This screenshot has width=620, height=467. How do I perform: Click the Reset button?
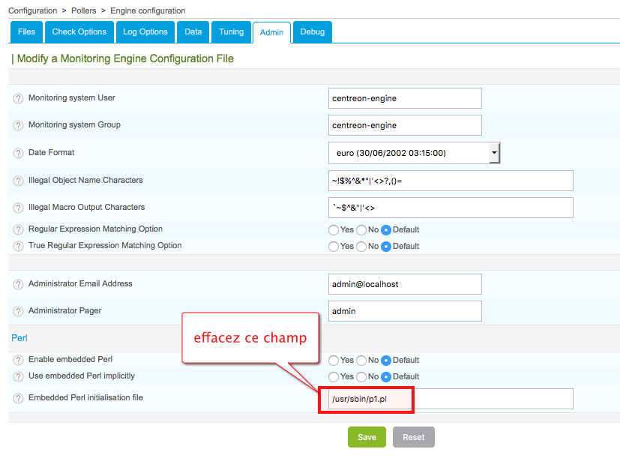[x=413, y=437]
